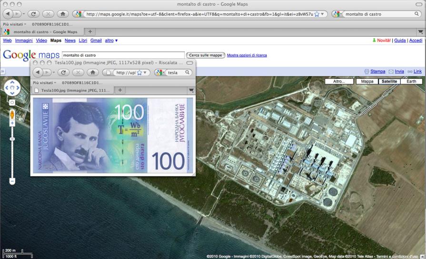Switch map view to Earth
426x259 pixels.
[x=411, y=81]
